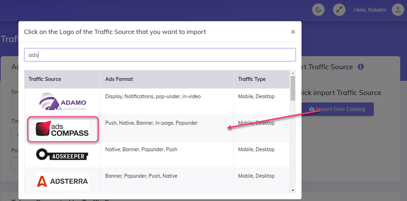Click the Ads Format column header
The image size is (407, 201).
click(119, 79)
